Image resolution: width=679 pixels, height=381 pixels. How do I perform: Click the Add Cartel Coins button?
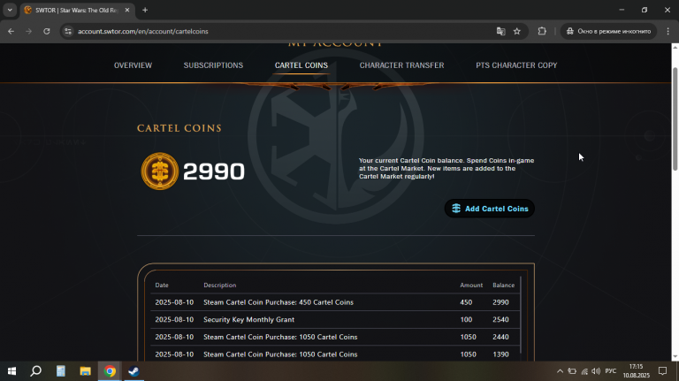[x=490, y=209]
